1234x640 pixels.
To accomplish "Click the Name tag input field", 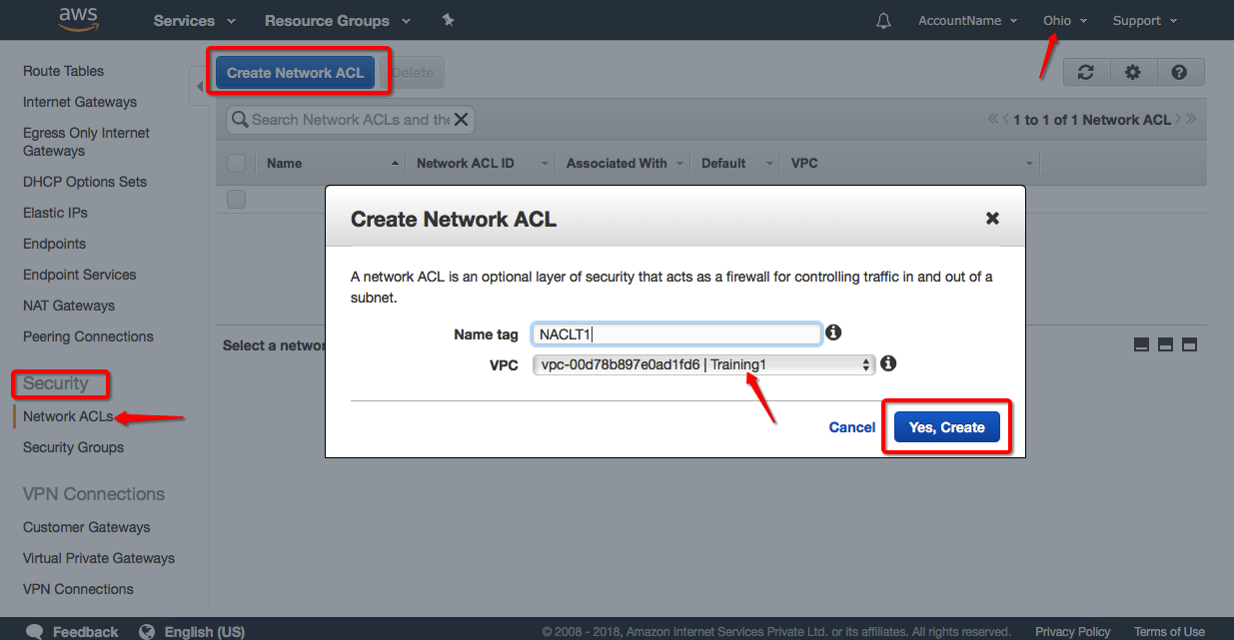I will point(676,333).
